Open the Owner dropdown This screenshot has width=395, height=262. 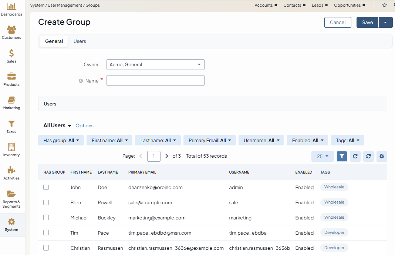point(155,65)
